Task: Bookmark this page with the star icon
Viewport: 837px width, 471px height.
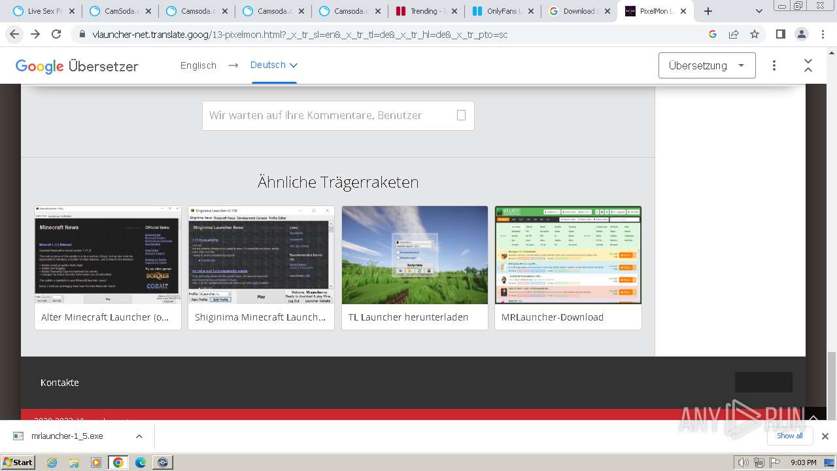Action: tap(755, 34)
